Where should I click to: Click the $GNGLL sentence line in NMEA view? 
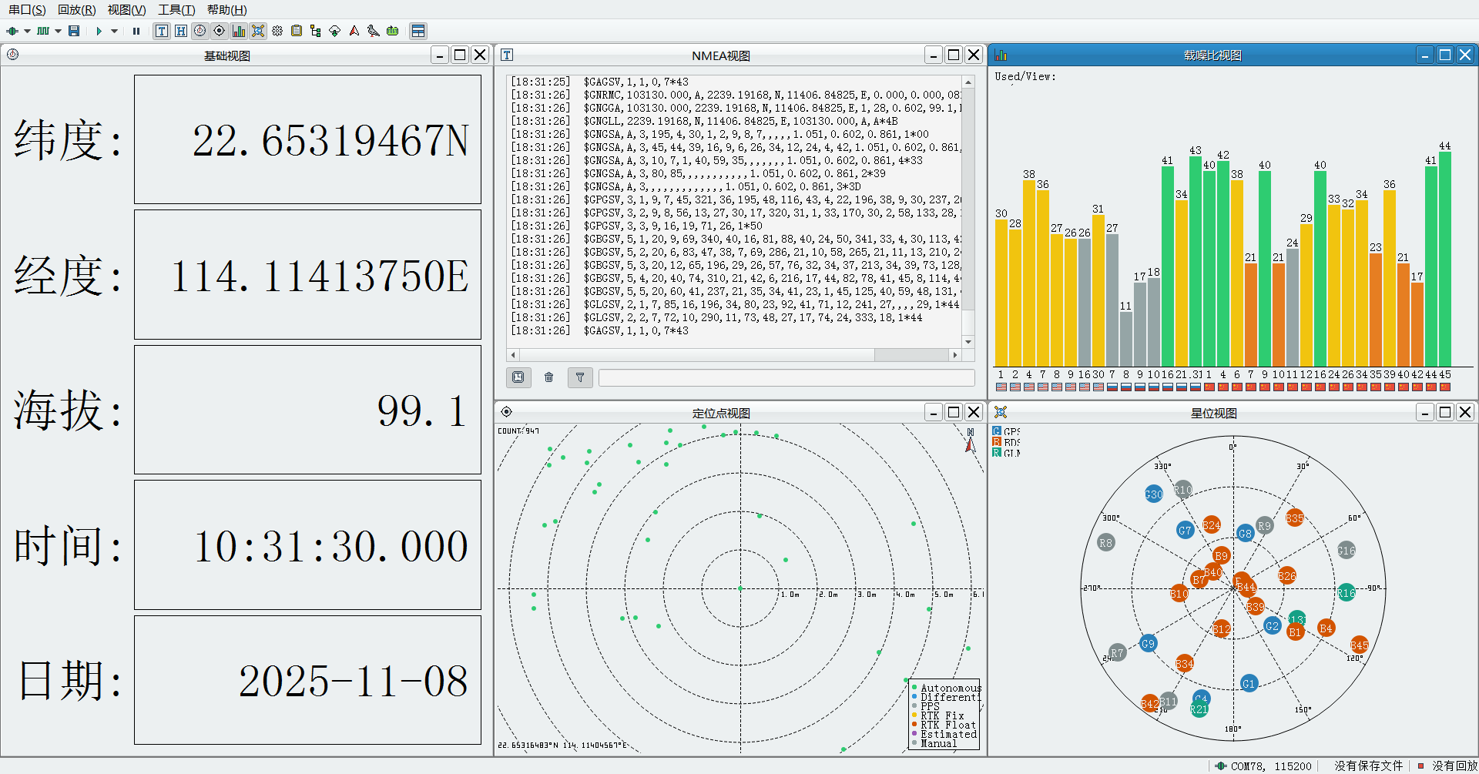click(704, 121)
